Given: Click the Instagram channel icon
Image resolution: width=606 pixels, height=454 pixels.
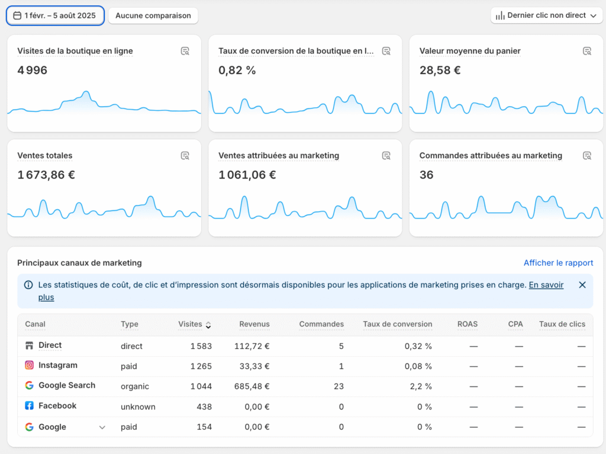Looking at the screenshot, I should [x=29, y=365].
